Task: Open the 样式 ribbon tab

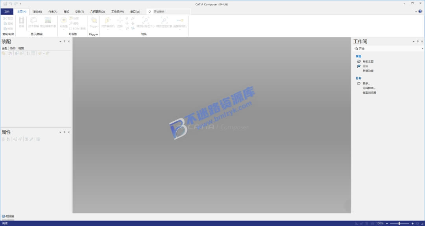Action: pos(66,12)
